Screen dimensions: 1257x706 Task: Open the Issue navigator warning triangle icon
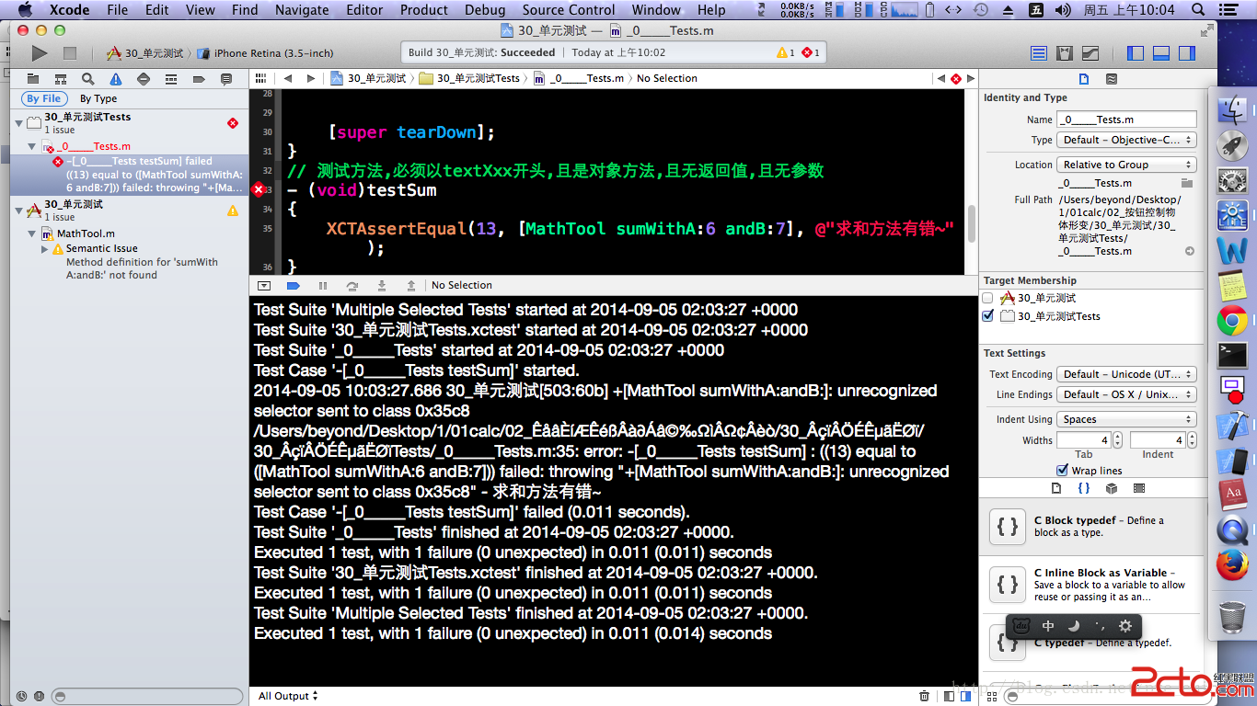click(116, 79)
